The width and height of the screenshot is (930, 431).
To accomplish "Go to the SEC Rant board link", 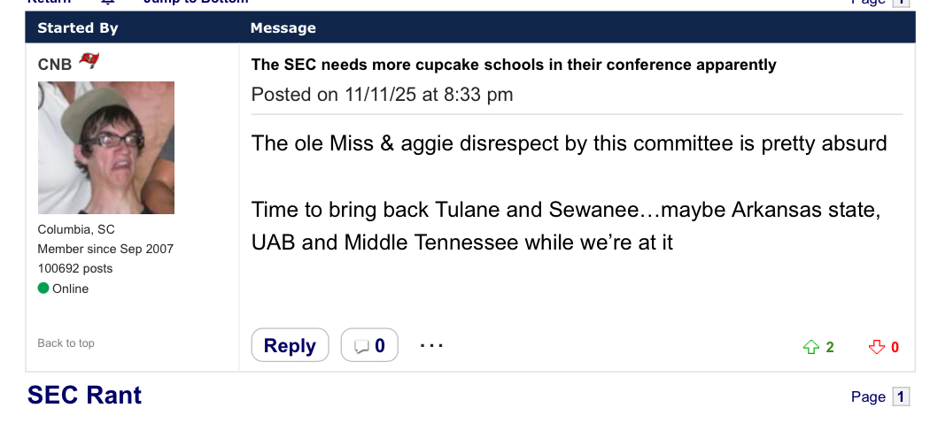I will coord(84,395).
